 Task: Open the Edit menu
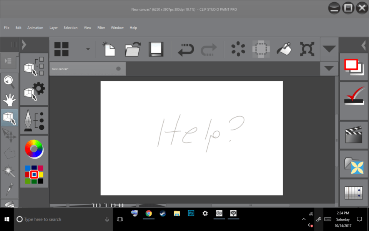18,28
